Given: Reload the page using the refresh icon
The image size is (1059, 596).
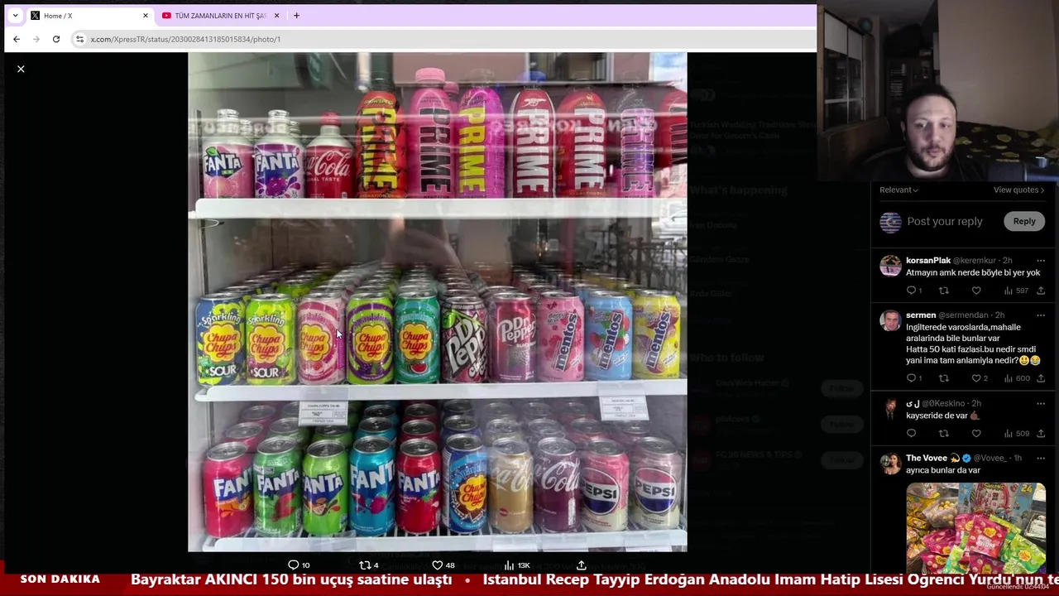Looking at the screenshot, I should tap(56, 39).
